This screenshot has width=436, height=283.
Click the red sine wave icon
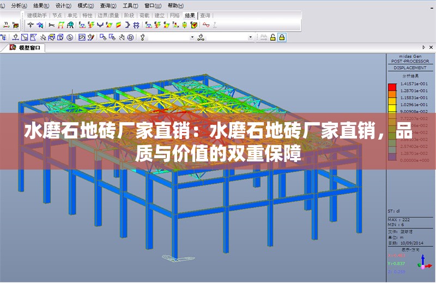(206, 25)
